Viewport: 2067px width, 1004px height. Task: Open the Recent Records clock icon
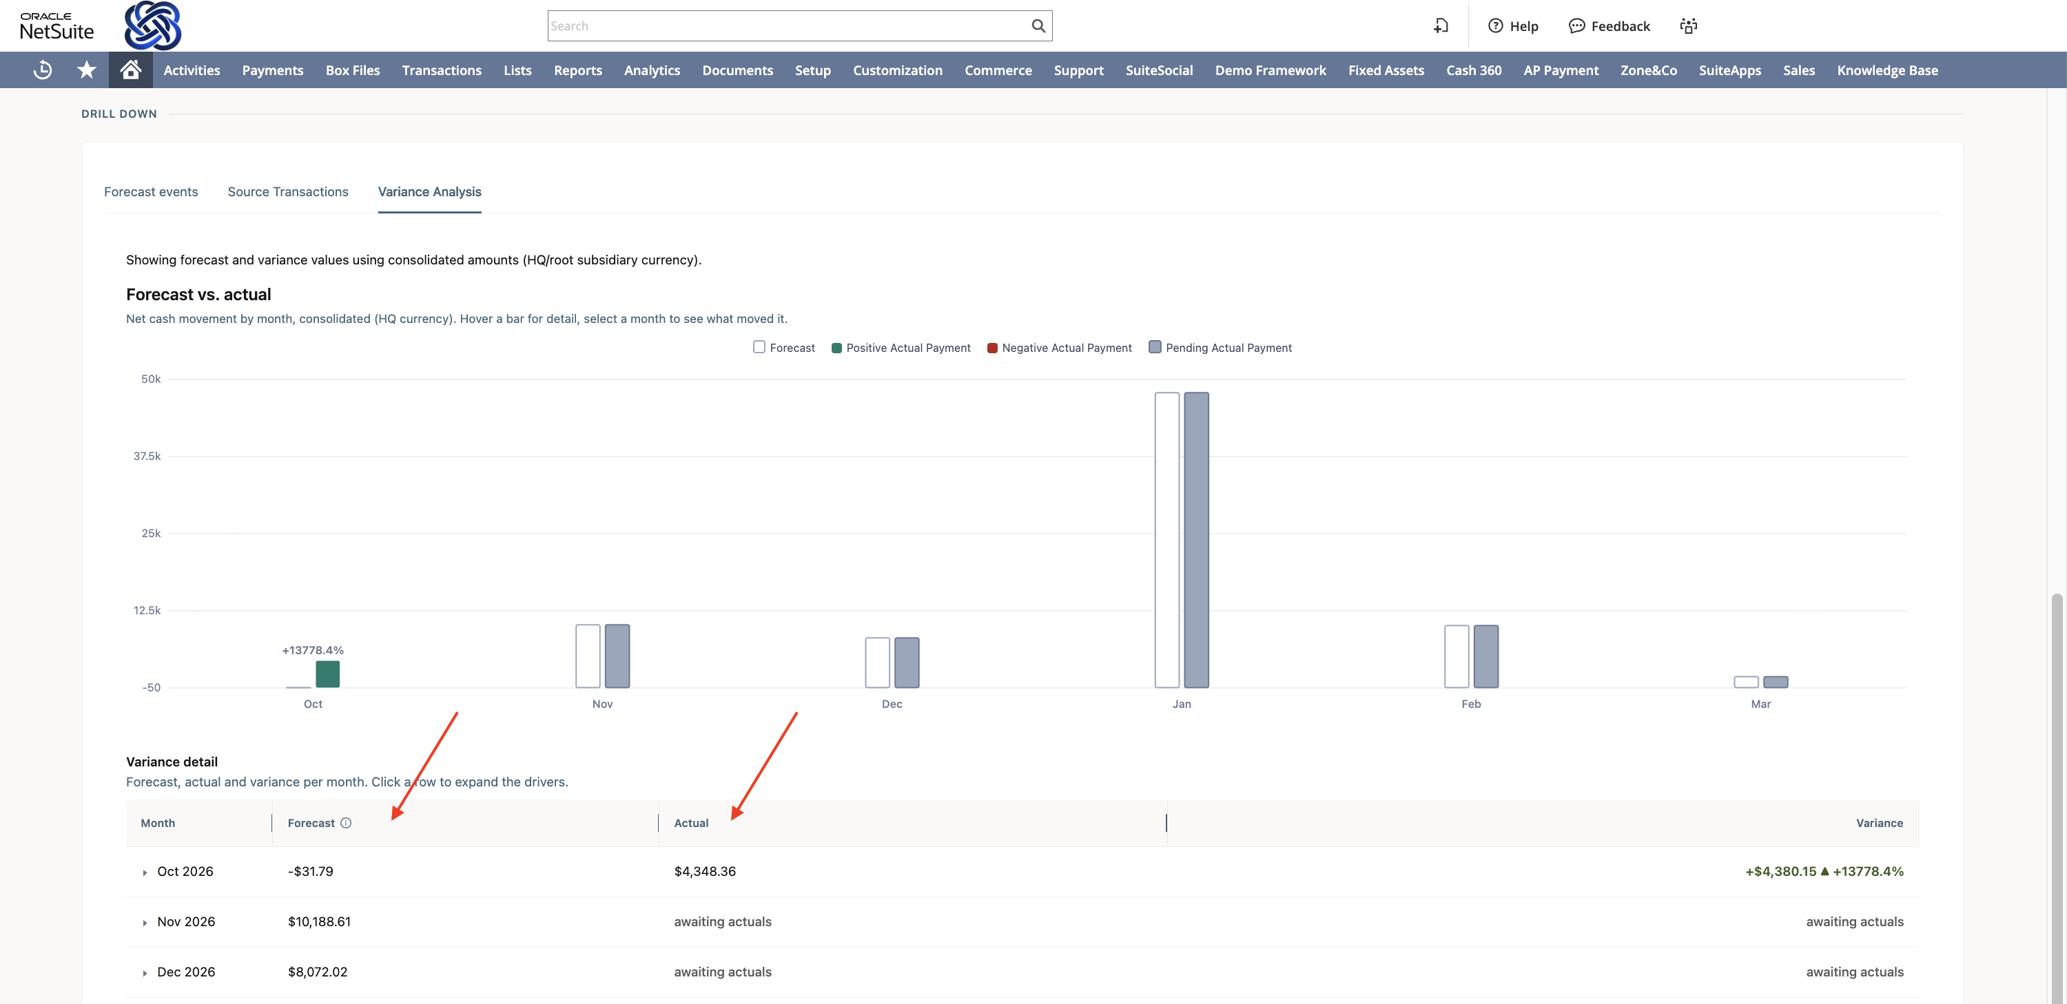click(x=43, y=70)
